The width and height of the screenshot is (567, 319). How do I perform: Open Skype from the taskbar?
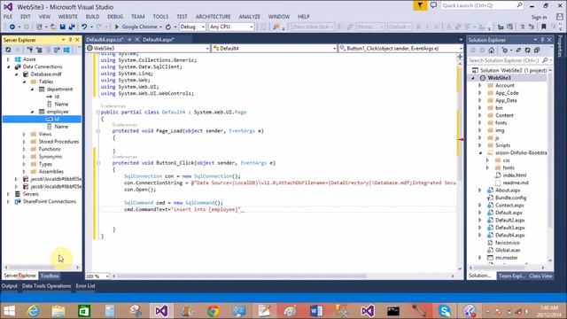point(445,311)
